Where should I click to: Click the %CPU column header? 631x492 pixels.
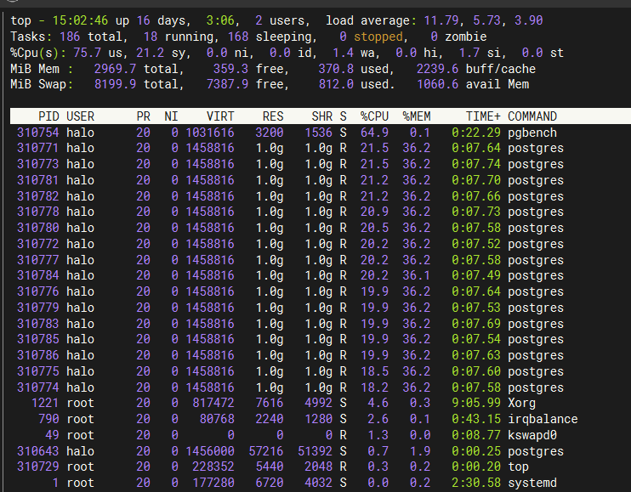(374, 116)
